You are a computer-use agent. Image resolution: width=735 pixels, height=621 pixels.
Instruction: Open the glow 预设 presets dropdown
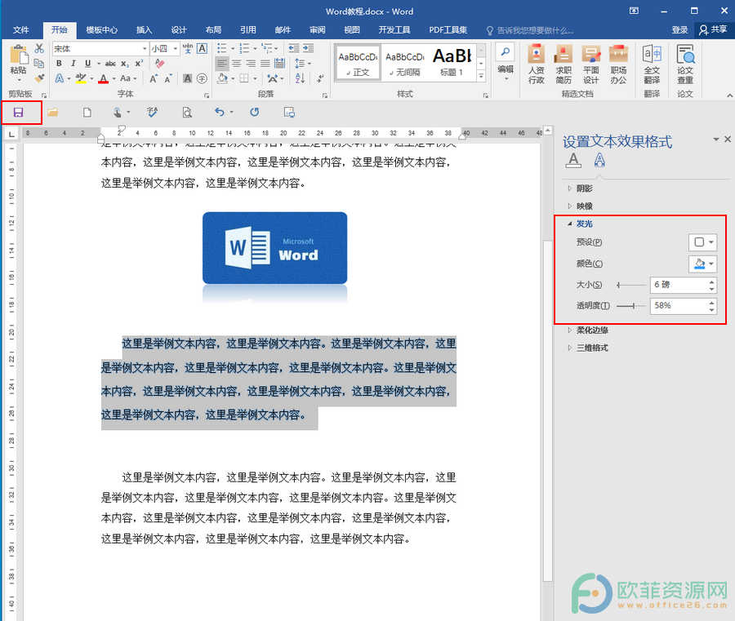[x=702, y=242]
